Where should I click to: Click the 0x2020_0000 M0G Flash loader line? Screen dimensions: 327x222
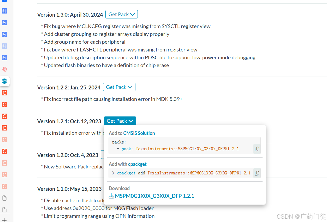pos(97,208)
